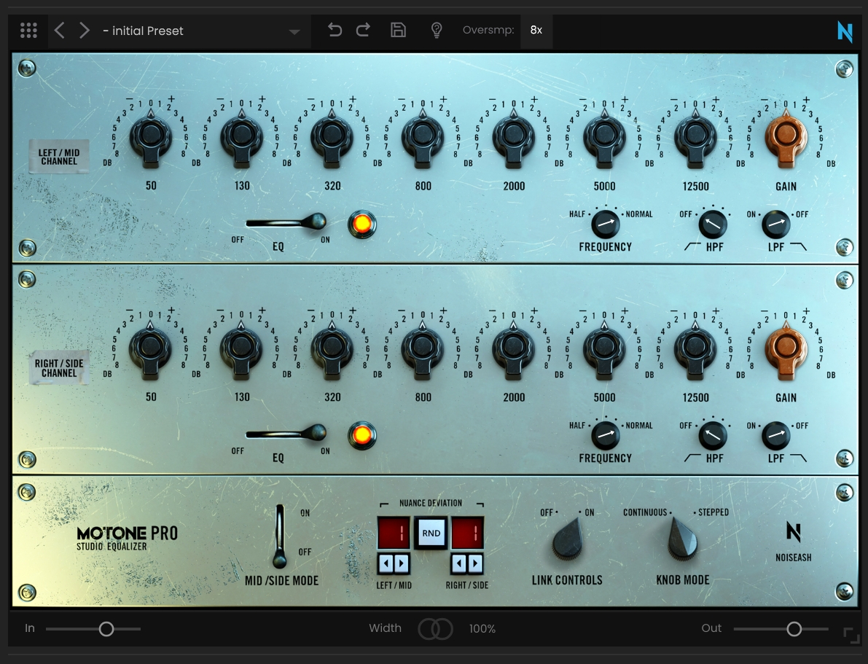Click the blue N logo in the top bar
Image resolution: width=868 pixels, height=664 pixels.
pos(845,31)
